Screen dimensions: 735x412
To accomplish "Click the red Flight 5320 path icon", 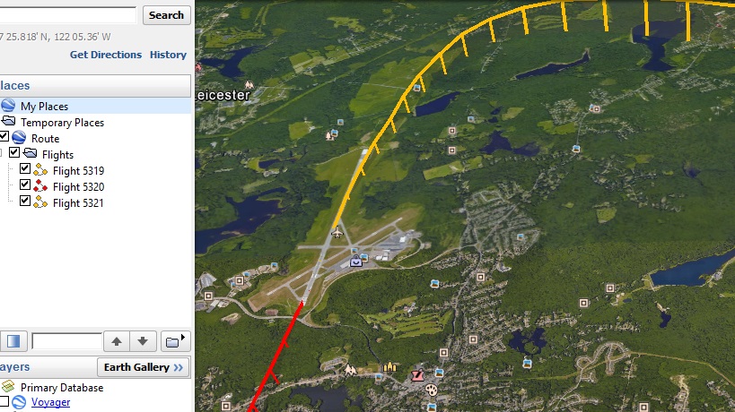I will (40, 186).
